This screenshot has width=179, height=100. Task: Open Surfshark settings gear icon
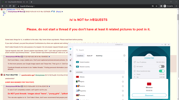tap(70, 71)
